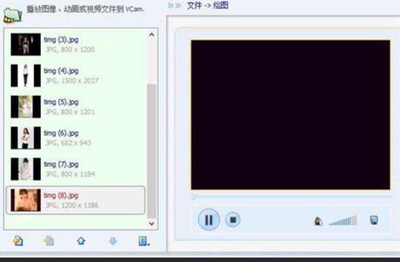Click the scroll up arrow of file list

coord(151,35)
